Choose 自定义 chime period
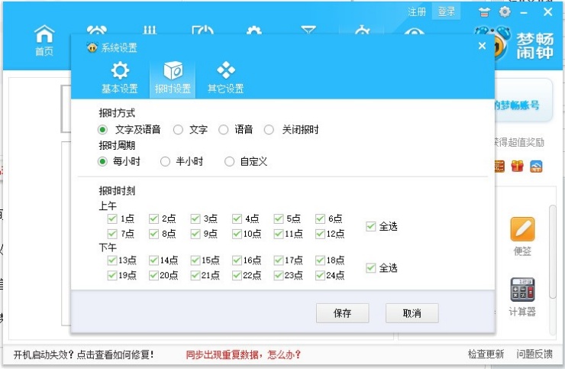565x369 pixels. click(229, 161)
